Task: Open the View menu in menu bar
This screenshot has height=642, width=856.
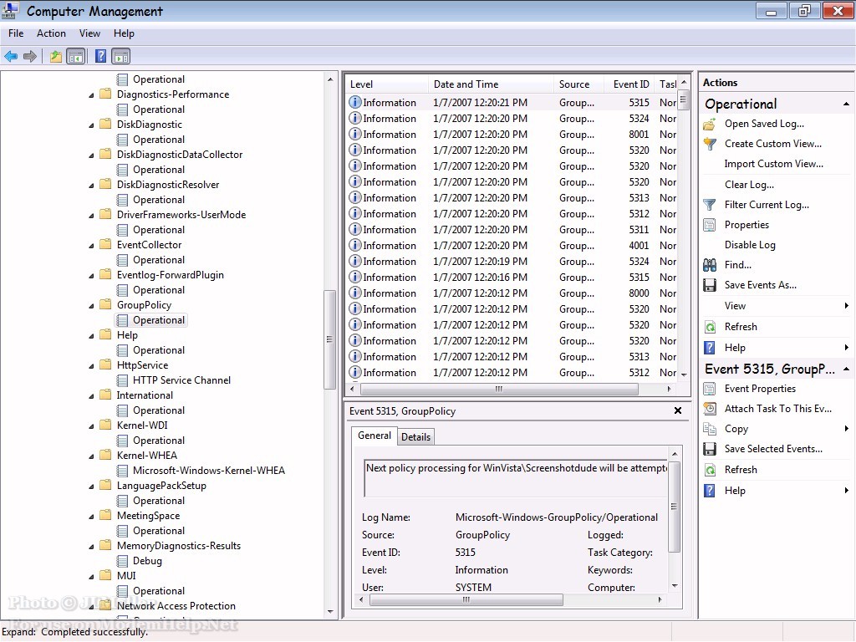Action: 89,33
